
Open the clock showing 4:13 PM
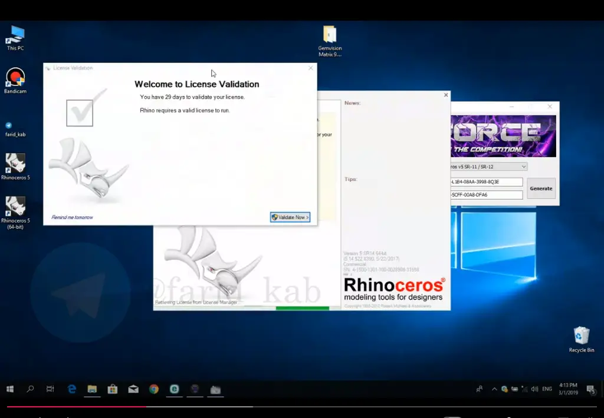pos(568,389)
